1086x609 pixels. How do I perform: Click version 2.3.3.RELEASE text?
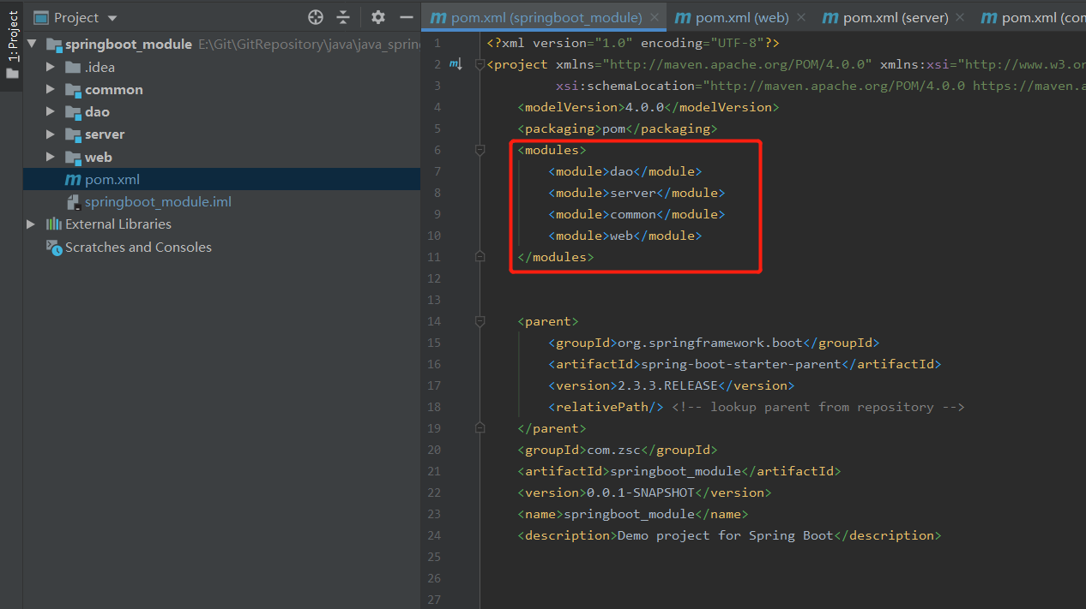(671, 385)
